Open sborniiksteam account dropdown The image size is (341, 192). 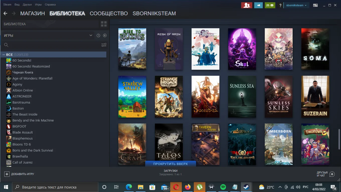point(296,5)
